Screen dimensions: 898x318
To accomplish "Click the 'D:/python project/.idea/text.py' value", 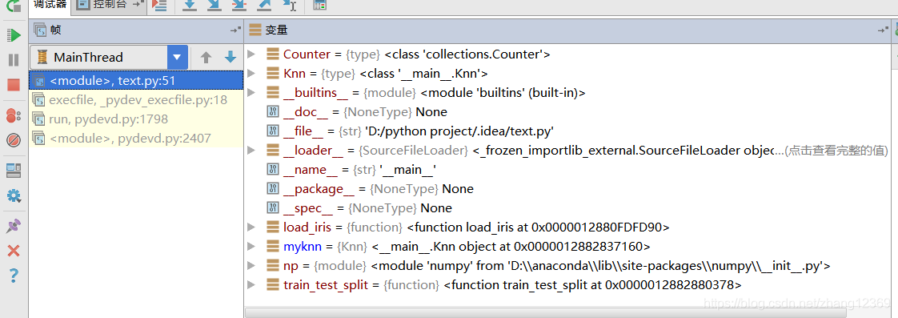I will coord(459,131).
